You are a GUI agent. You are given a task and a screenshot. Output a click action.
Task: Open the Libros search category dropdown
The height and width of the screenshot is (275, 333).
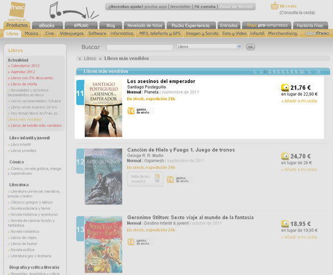tap(209, 47)
